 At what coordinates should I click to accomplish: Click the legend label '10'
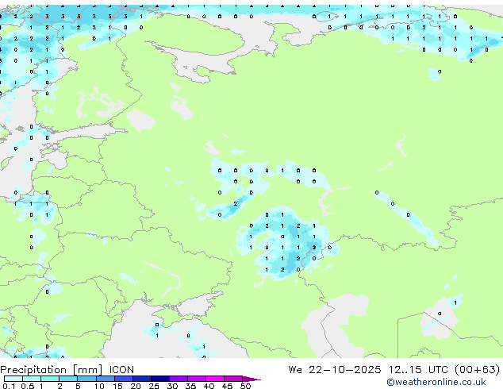(99, 386)
